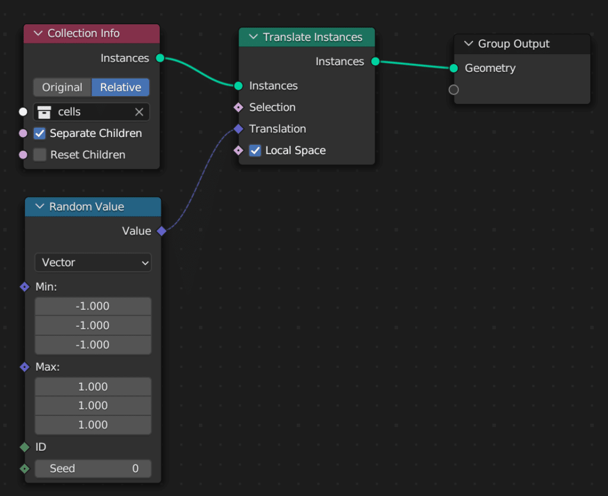Click the Translation input socket
Viewport: 608px width, 496px height.
tap(238, 129)
